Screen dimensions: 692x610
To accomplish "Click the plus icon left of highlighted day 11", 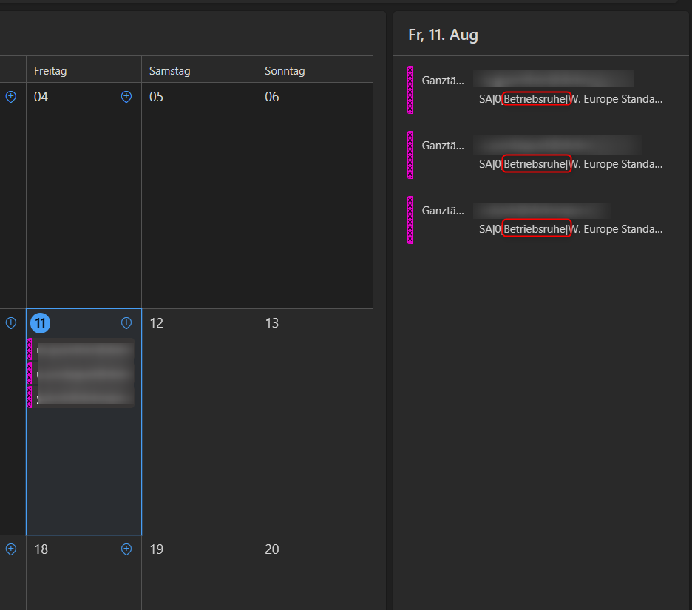I will (11, 322).
